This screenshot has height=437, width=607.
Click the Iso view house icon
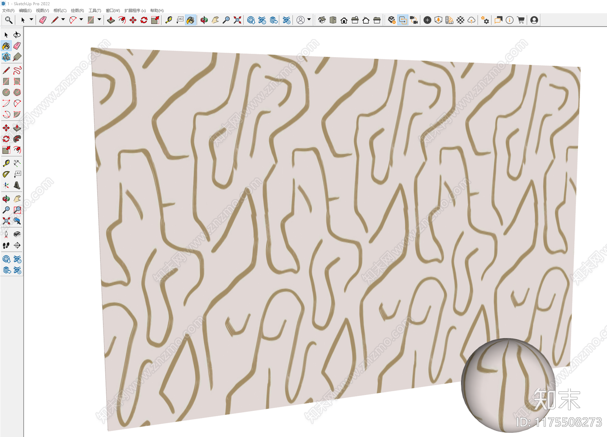322,20
